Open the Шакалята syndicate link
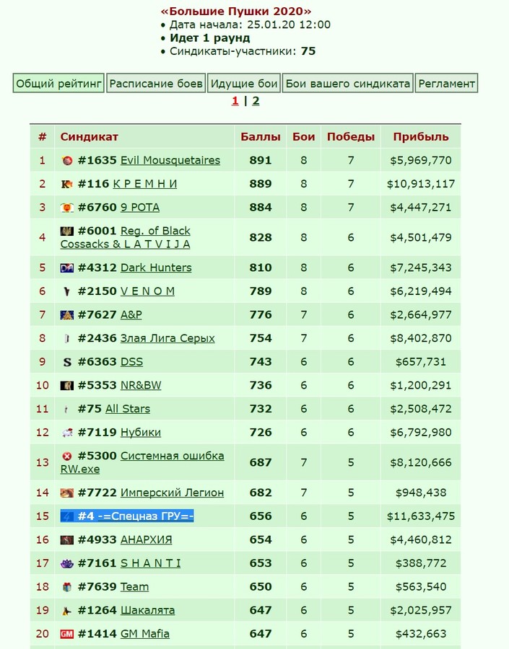The height and width of the screenshot is (649, 509). pyautogui.click(x=147, y=610)
